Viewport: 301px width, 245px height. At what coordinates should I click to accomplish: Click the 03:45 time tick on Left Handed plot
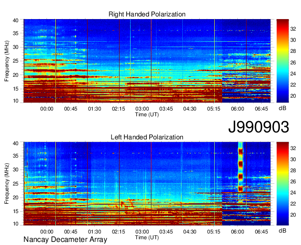166,232
